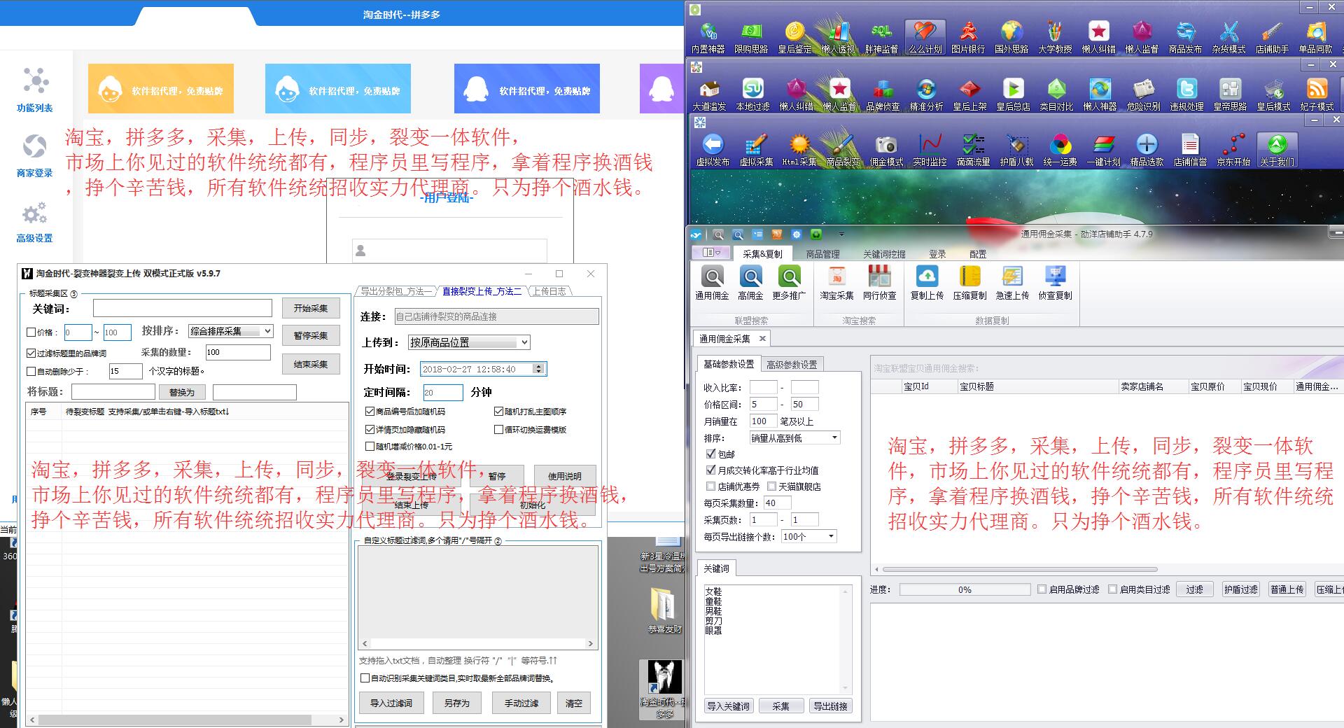
Task: Click the 开始采集 button
Action: pyautogui.click(x=311, y=308)
